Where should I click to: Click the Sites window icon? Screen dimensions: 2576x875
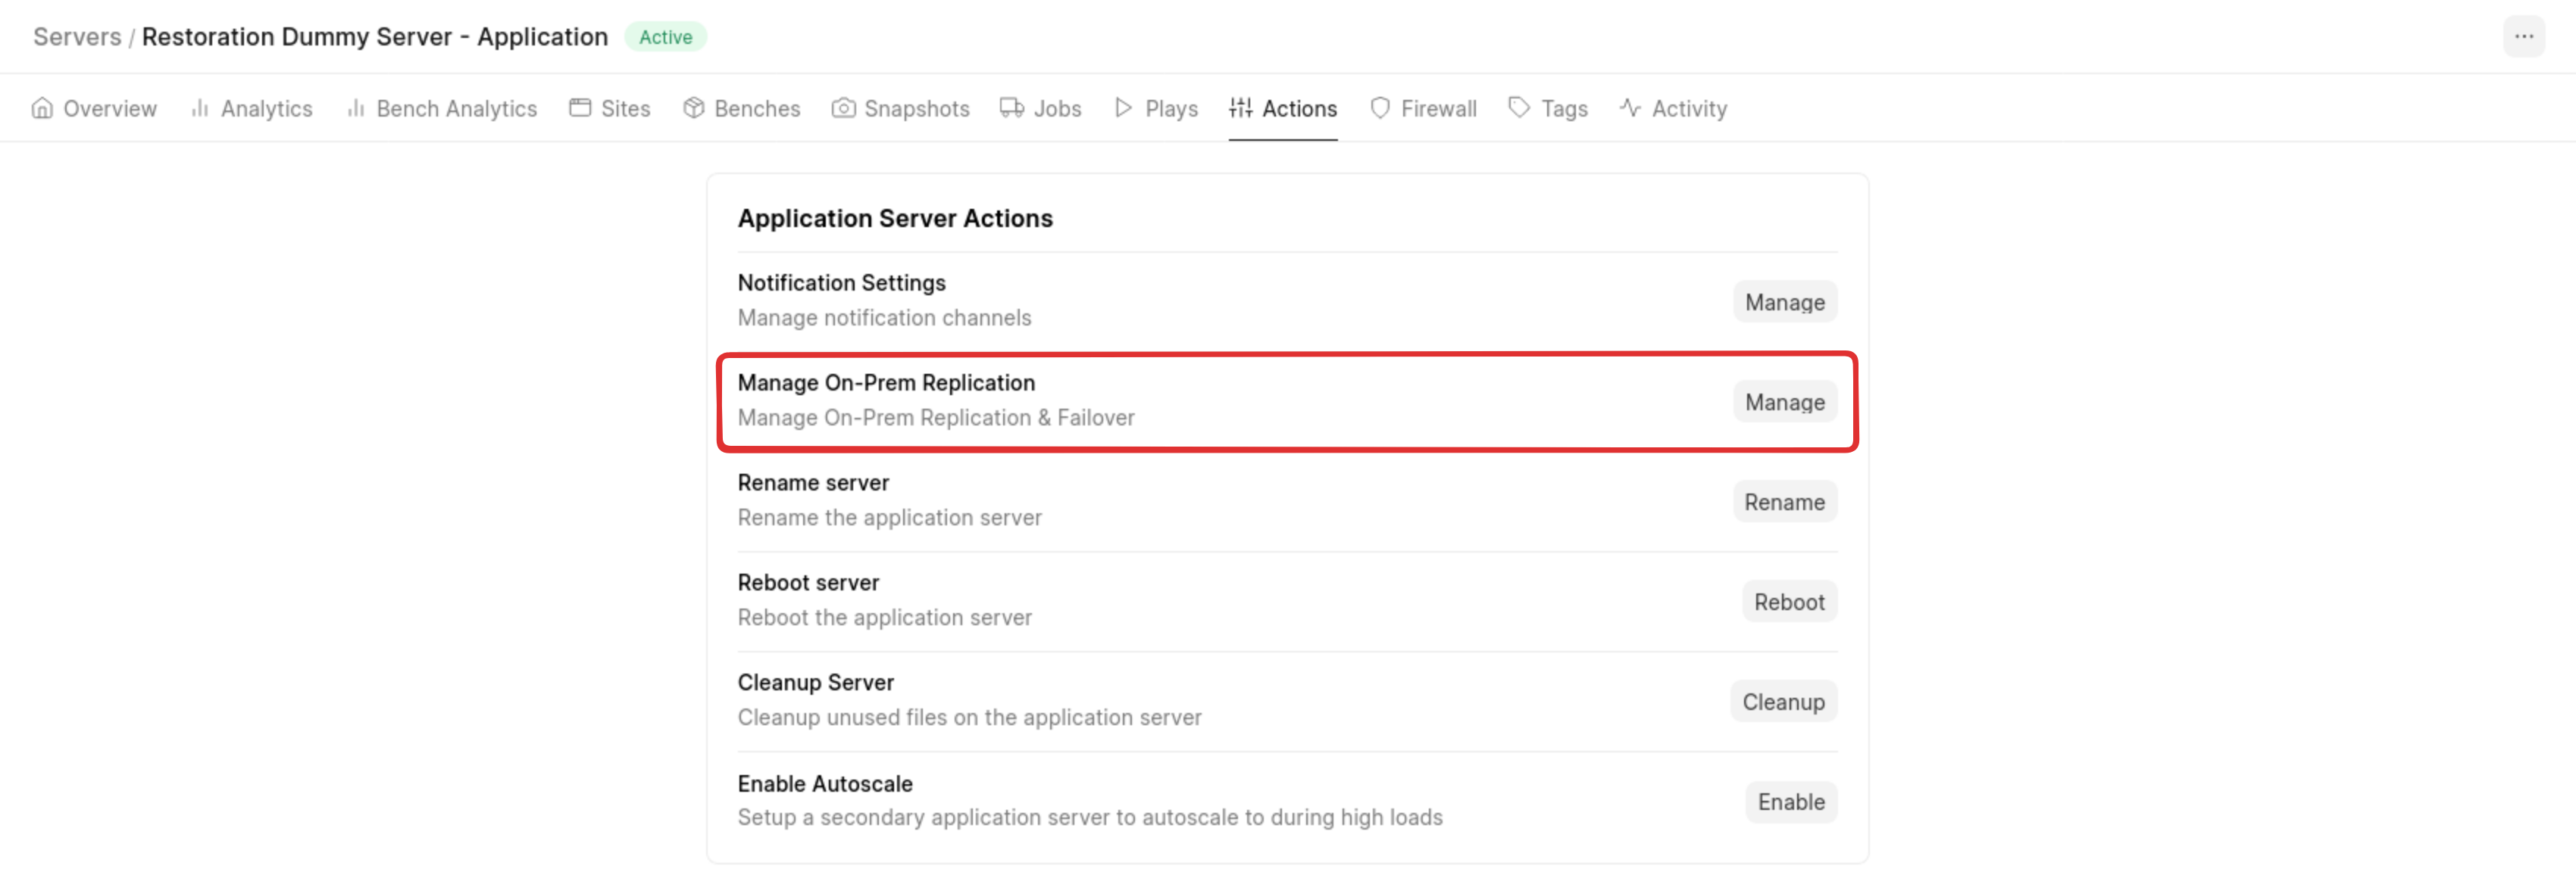tap(580, 108)
